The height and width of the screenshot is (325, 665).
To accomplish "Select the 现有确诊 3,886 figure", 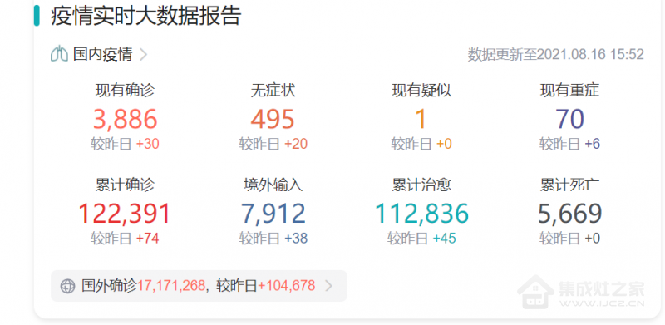I will (x=126, y=119).
